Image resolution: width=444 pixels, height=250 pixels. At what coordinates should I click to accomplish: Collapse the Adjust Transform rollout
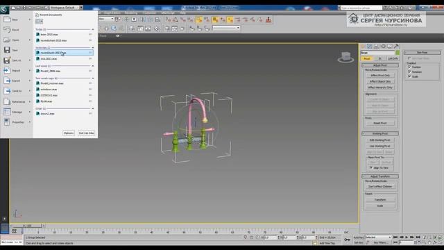pos(380,176)
